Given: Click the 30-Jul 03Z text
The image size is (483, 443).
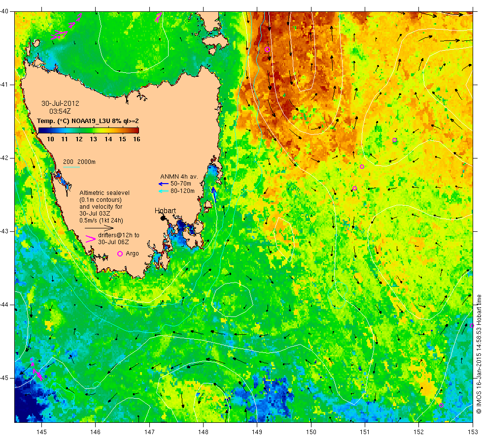Looking at the screenshot, I should coord(95,214).
